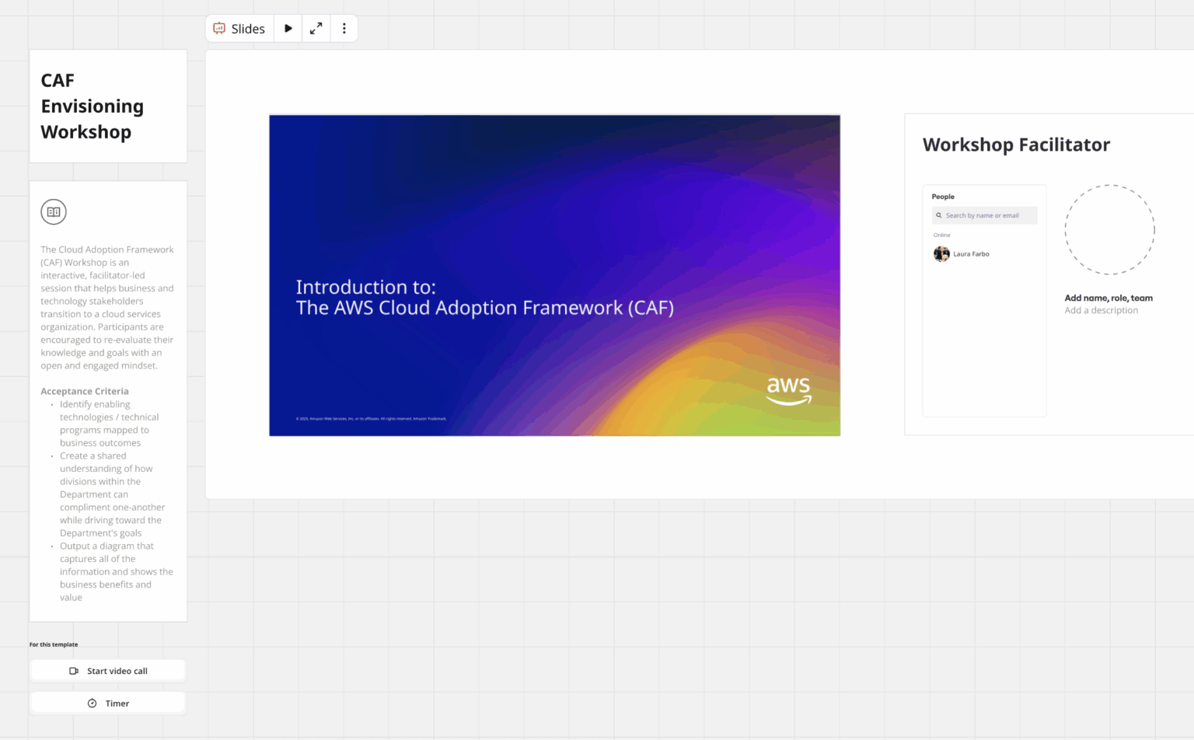The image size is (1194, 740).
Task: Start the presentation with the Play icon
Action: [288, 28]
